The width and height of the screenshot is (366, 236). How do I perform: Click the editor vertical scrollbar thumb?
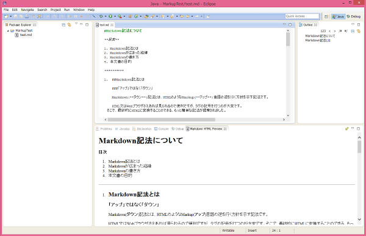point(288,39)
